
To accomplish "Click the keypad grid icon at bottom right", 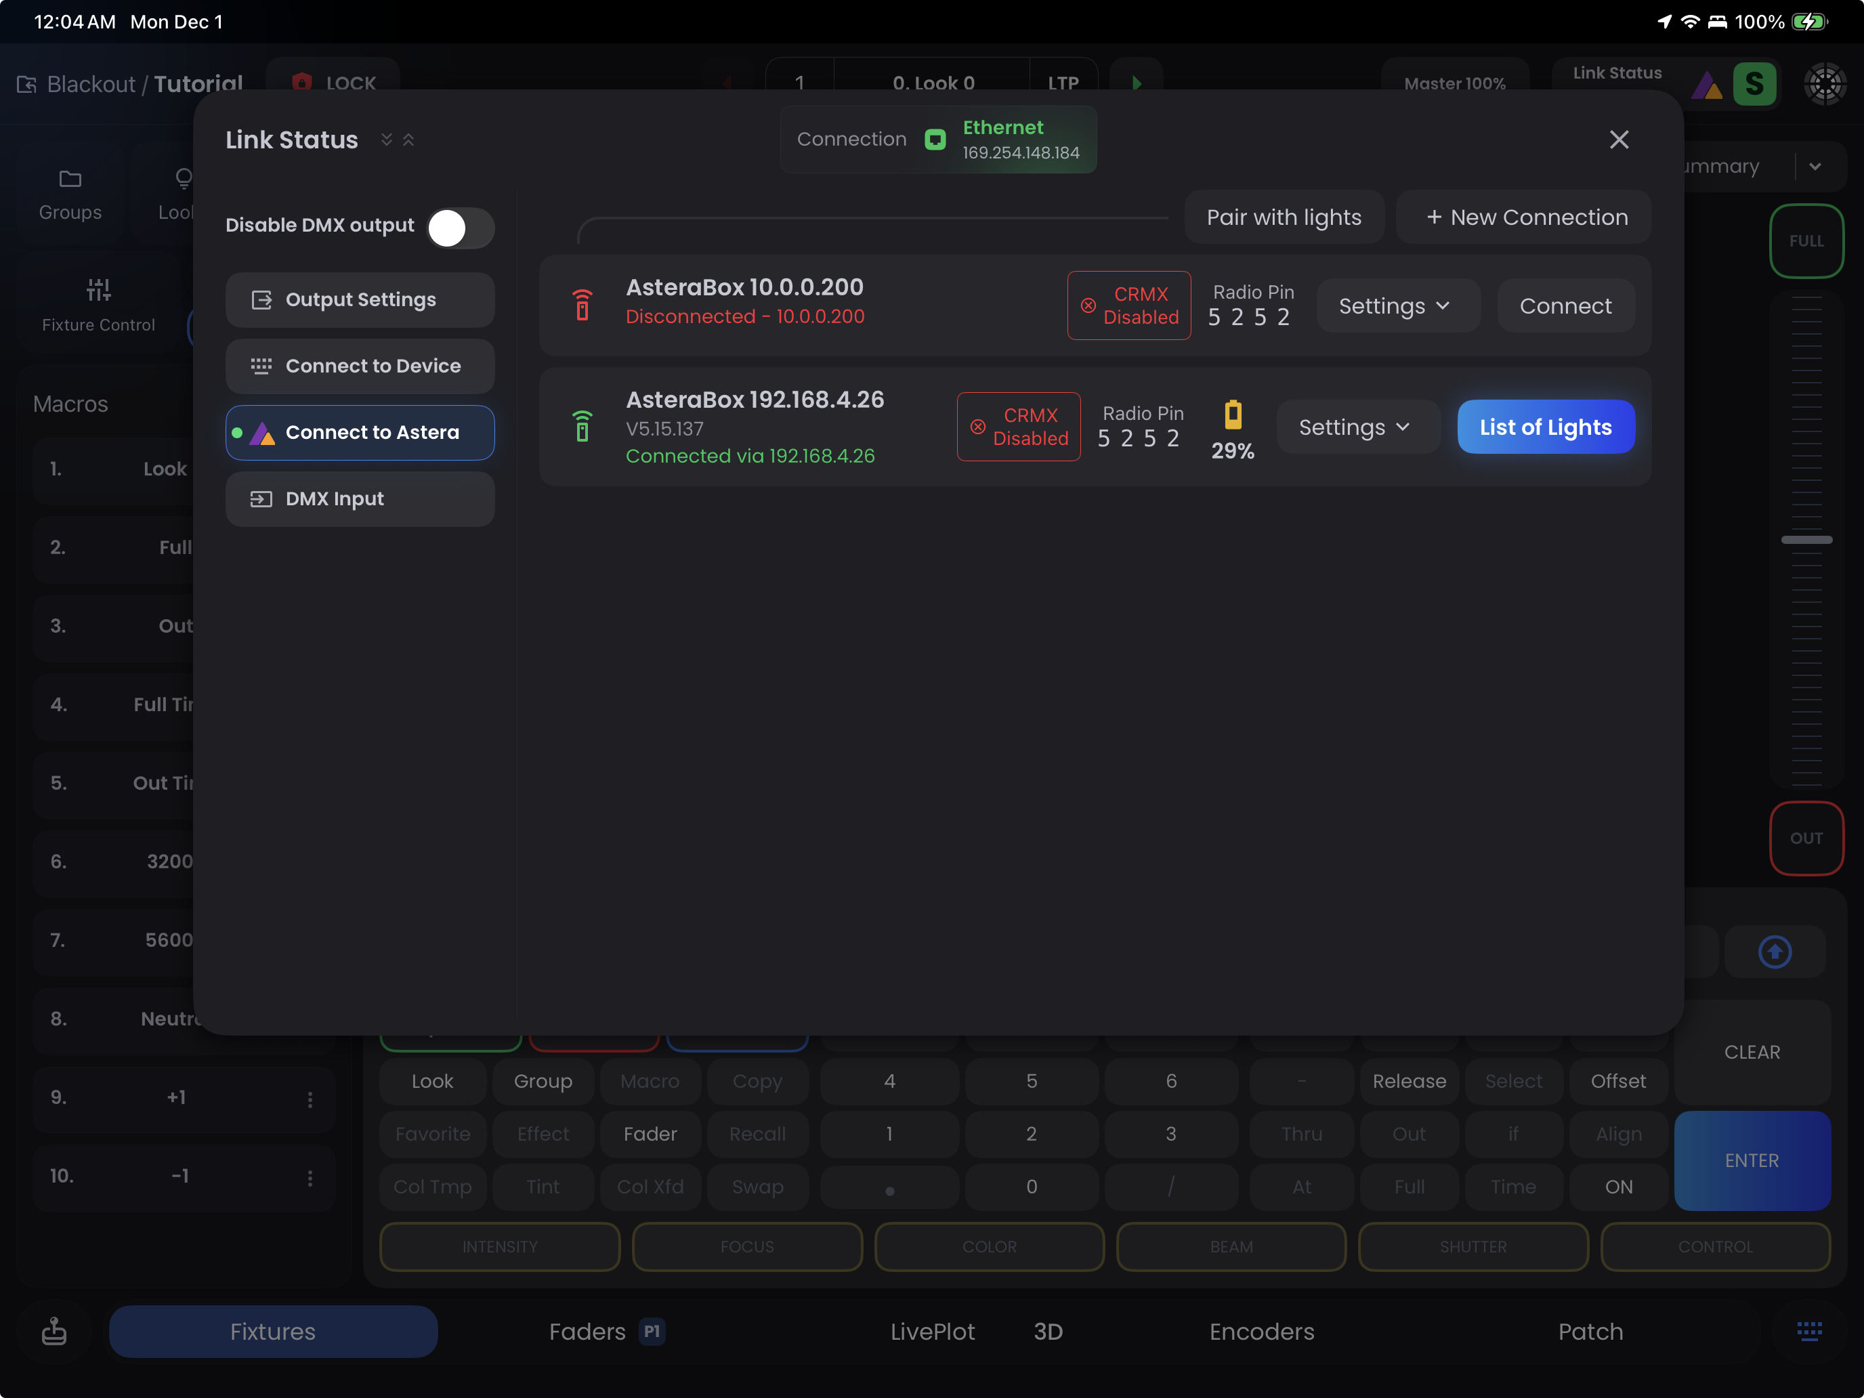I will 1808,1332.
